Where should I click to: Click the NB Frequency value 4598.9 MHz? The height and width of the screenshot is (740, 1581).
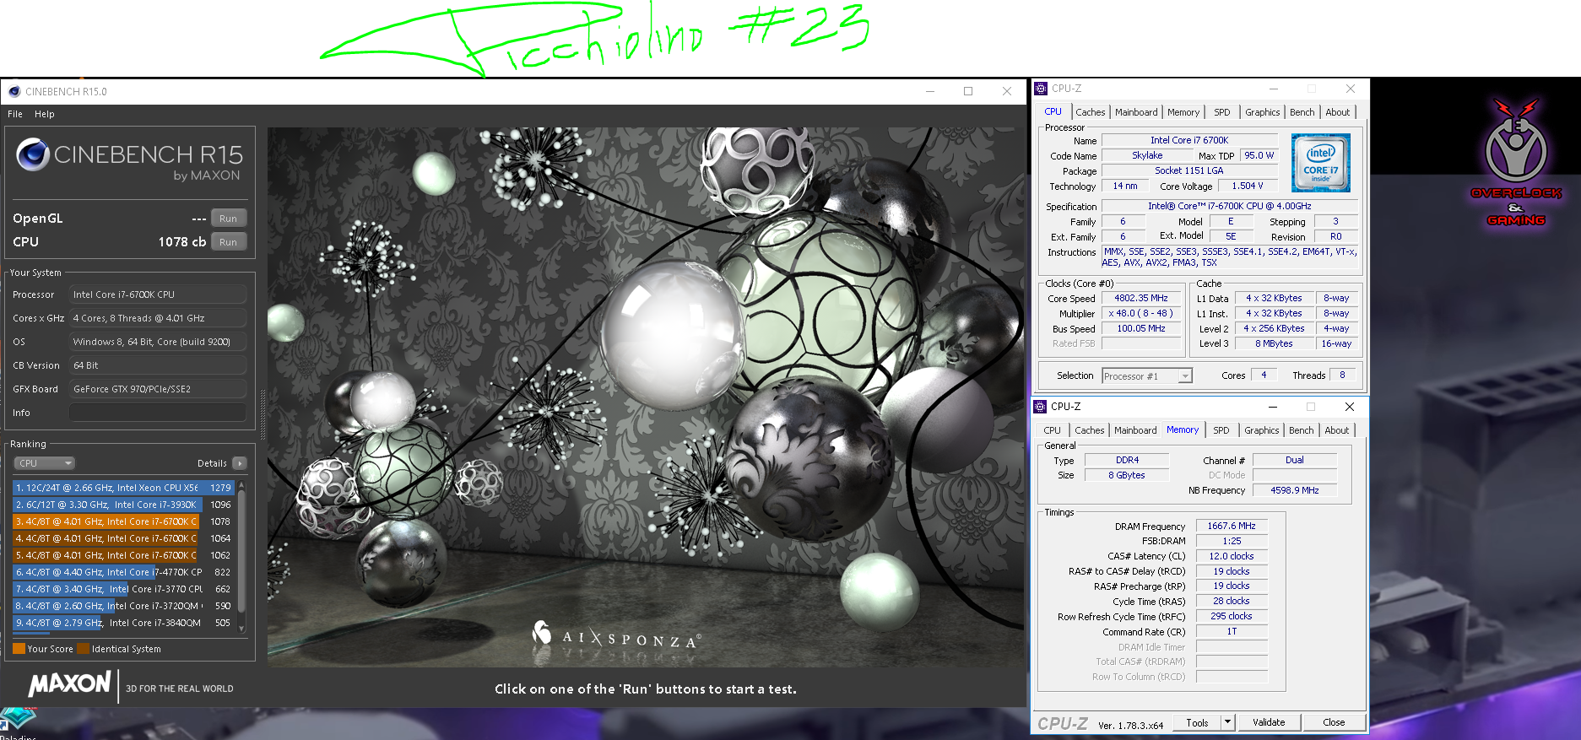coord(1294,490)
